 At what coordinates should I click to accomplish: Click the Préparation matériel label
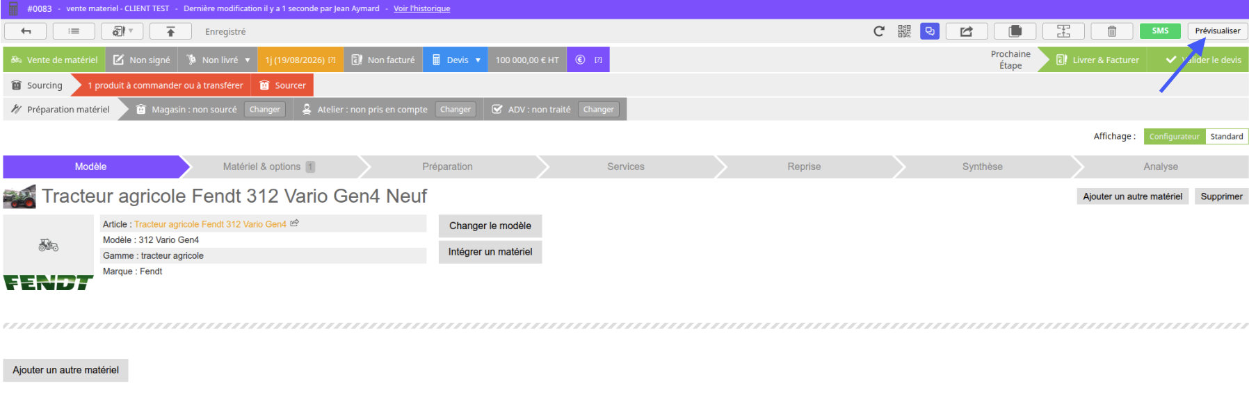point(61,110)
